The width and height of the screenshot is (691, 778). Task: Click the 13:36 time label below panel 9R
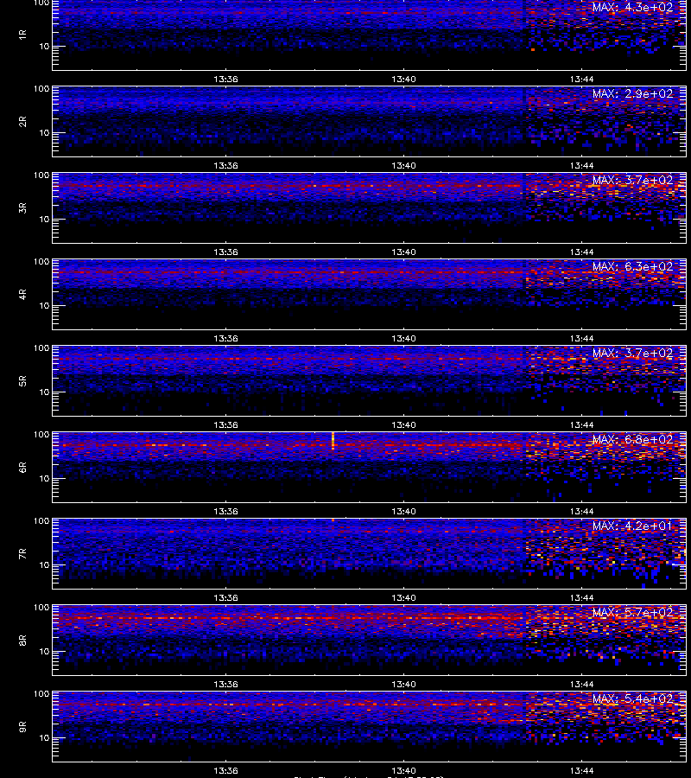[225, 770]
